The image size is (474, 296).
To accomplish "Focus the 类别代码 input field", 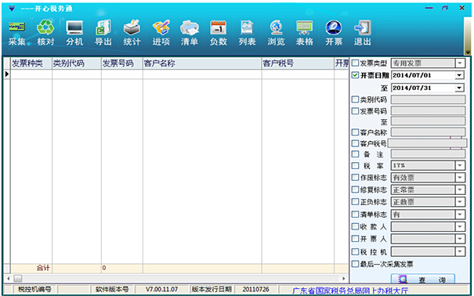I will [x=428, y=99].
